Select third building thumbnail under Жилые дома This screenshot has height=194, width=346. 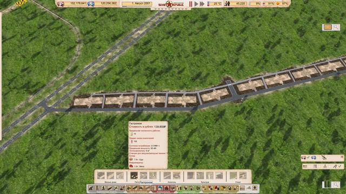tap(120, 176)
